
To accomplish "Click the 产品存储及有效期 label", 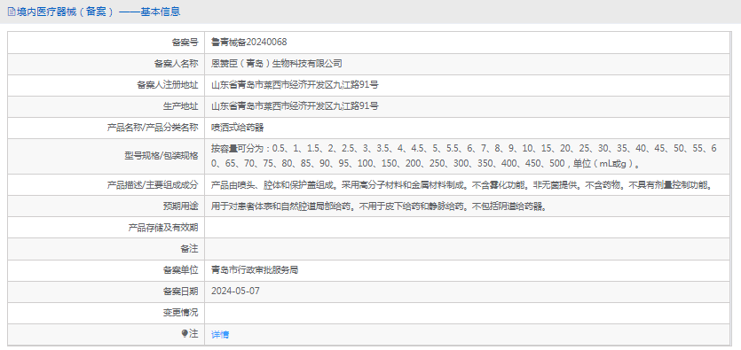I will 163,228.
